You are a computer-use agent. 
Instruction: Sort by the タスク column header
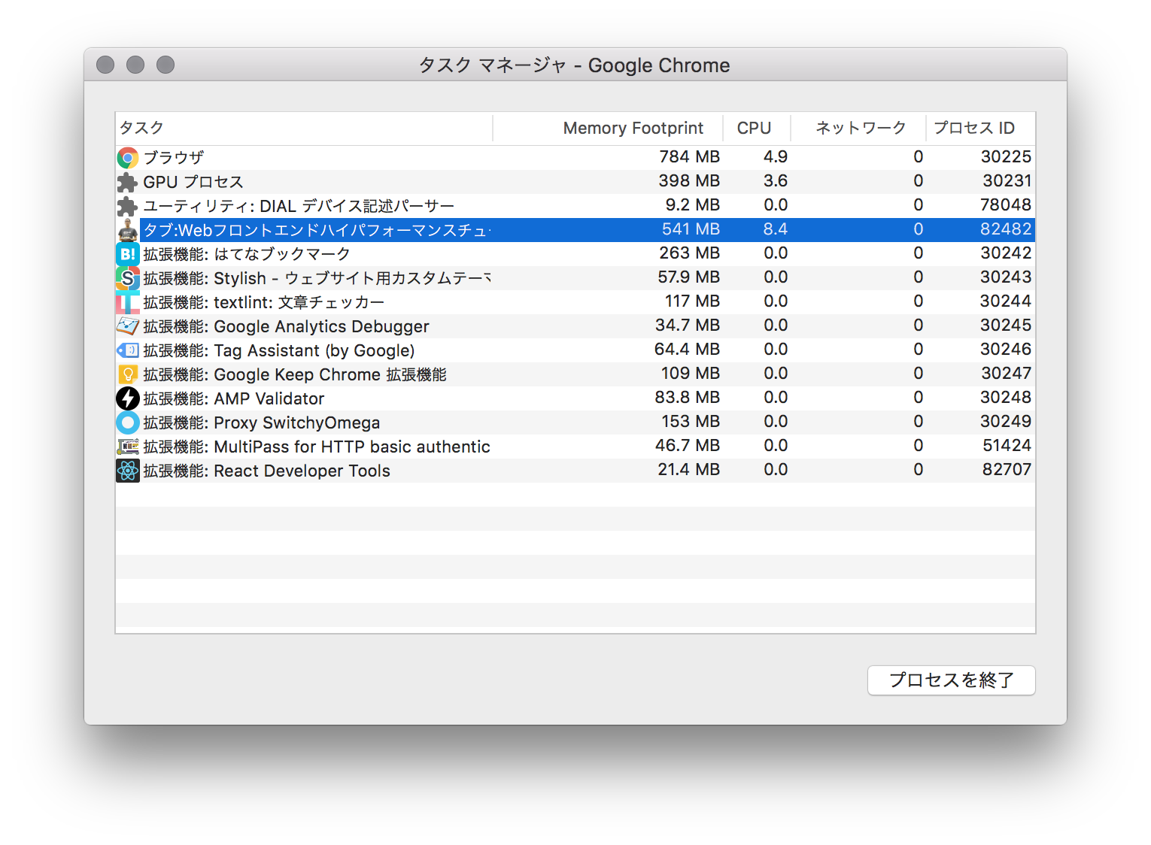click(305, 128)
